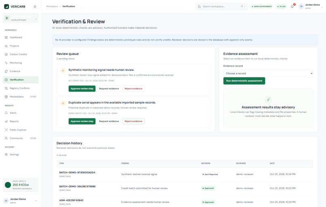Click the Evidence file icon
The width and height of the screenshot is (326, 207).
click(6, 71)
